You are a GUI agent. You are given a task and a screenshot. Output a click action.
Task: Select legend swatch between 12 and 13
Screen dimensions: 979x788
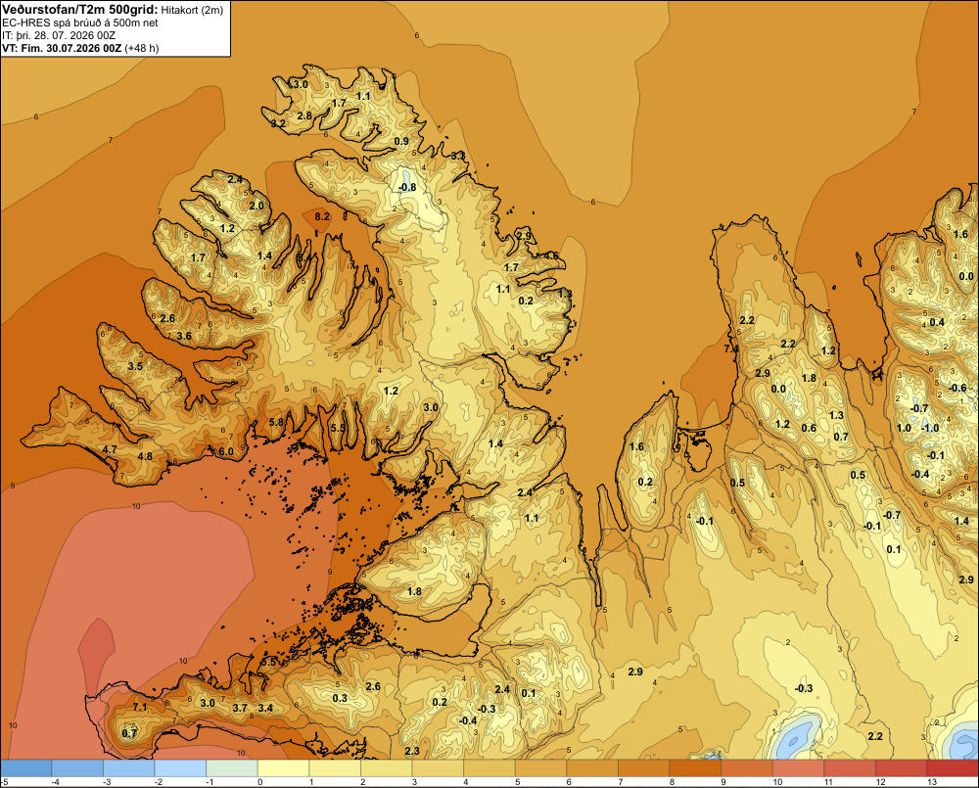coord(902,768)
